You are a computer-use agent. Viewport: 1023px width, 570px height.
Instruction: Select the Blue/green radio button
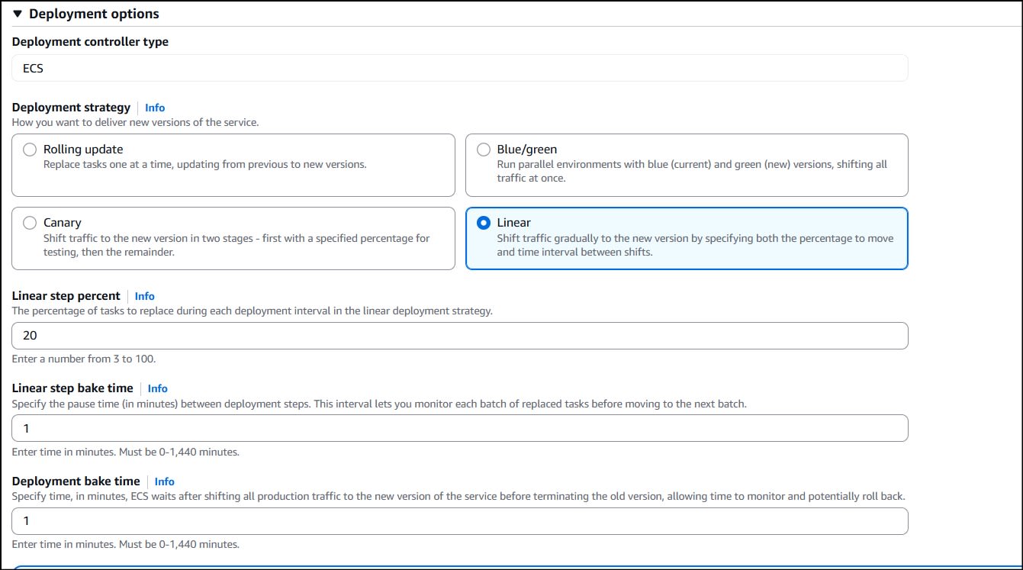pos(484,150)
